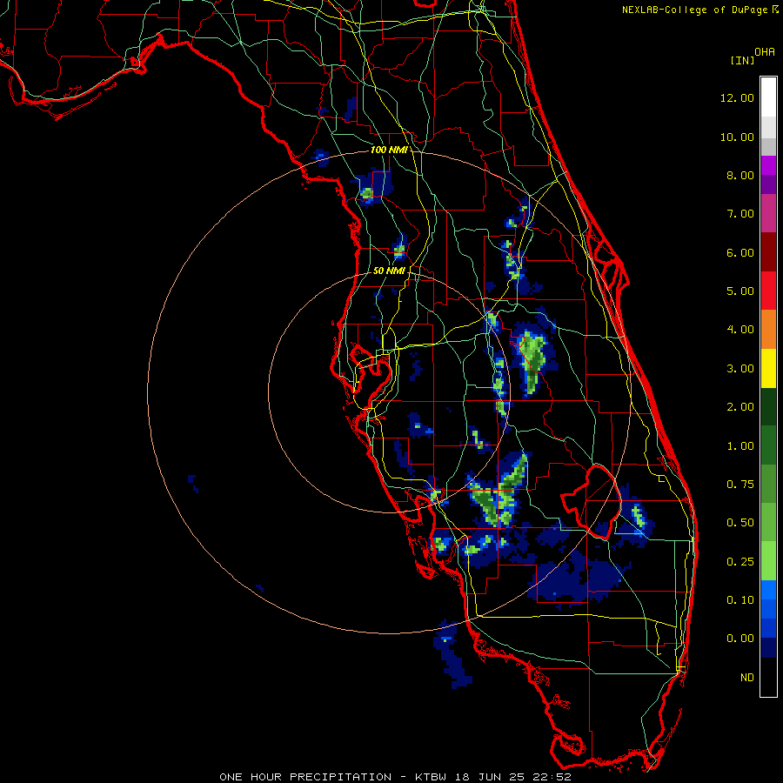Select the dark red 6.00 legend swatch
This screenshot has width=783, height=783.
[768, 252]
